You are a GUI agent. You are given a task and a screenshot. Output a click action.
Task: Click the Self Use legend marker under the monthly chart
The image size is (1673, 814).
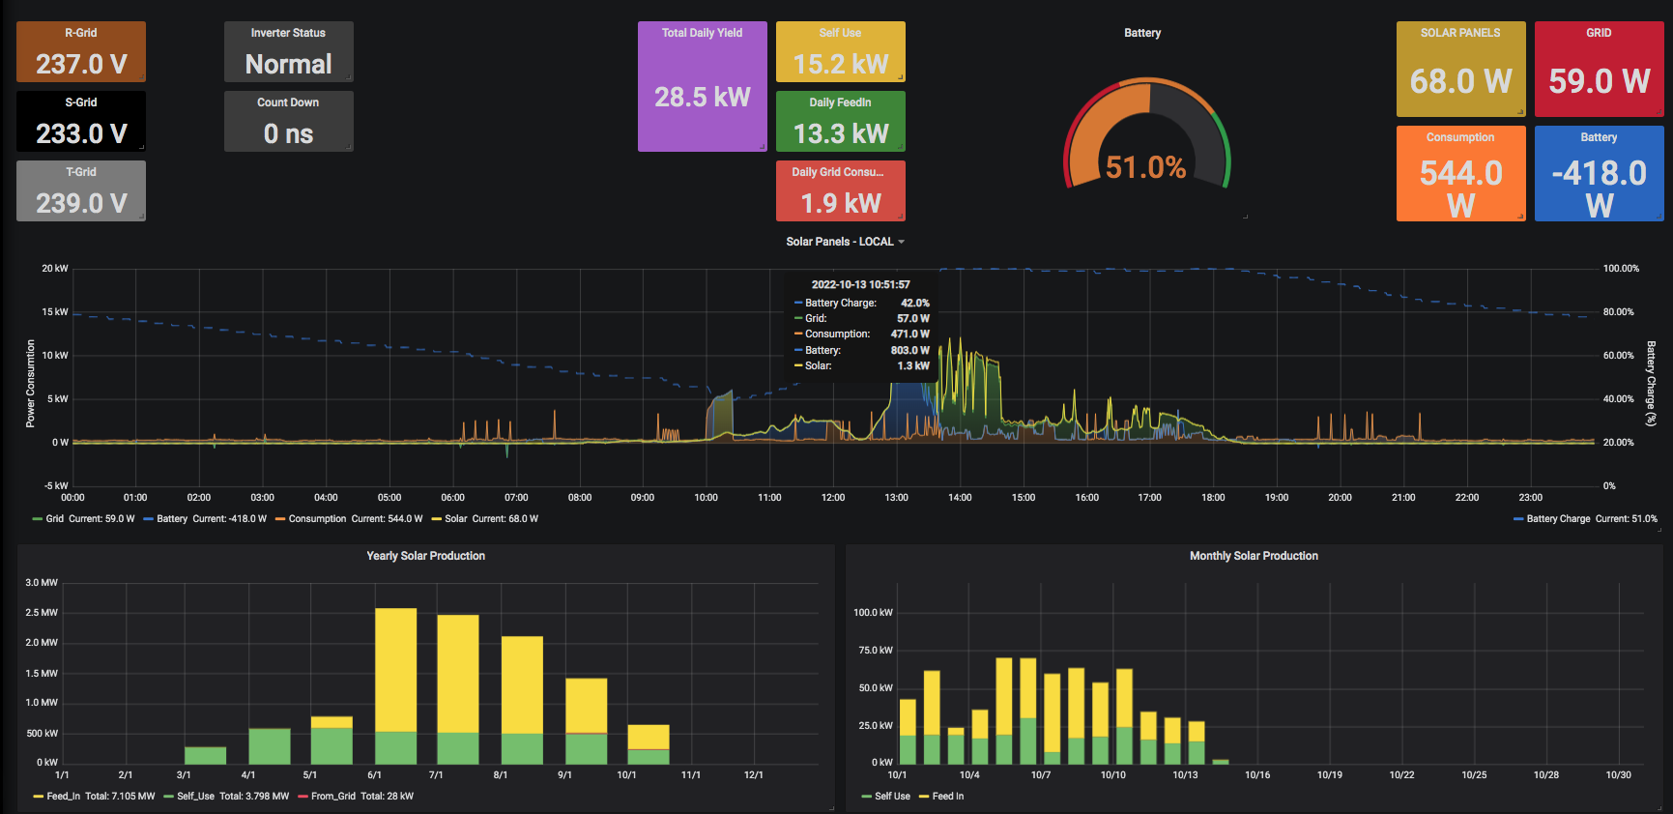click(x=867, y=797)
